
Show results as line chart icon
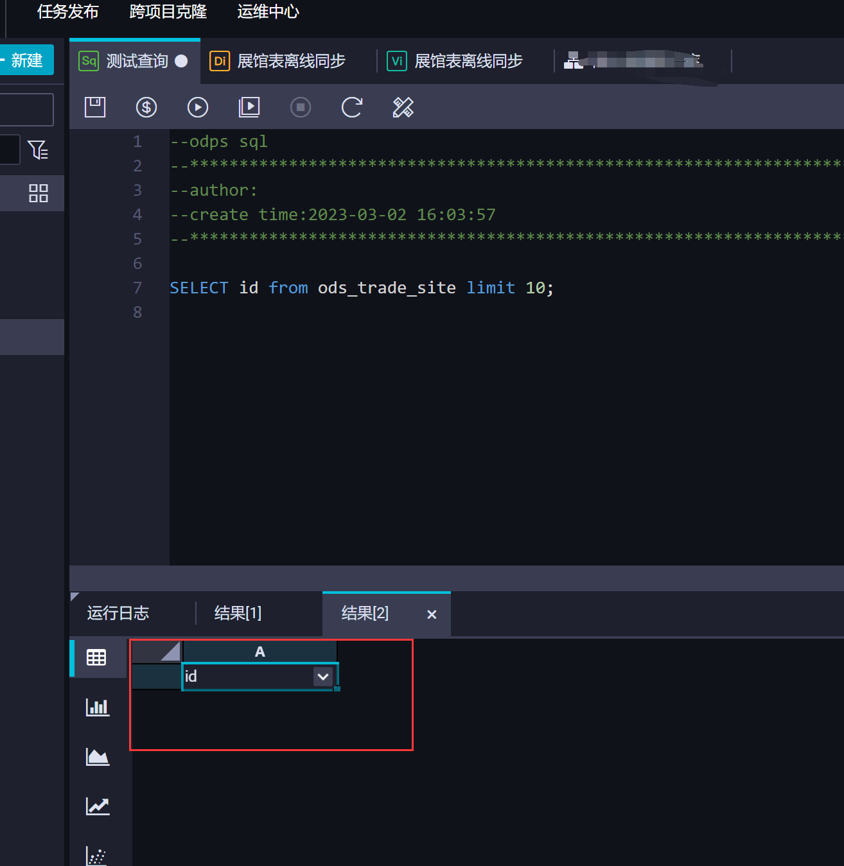(98, 806)
